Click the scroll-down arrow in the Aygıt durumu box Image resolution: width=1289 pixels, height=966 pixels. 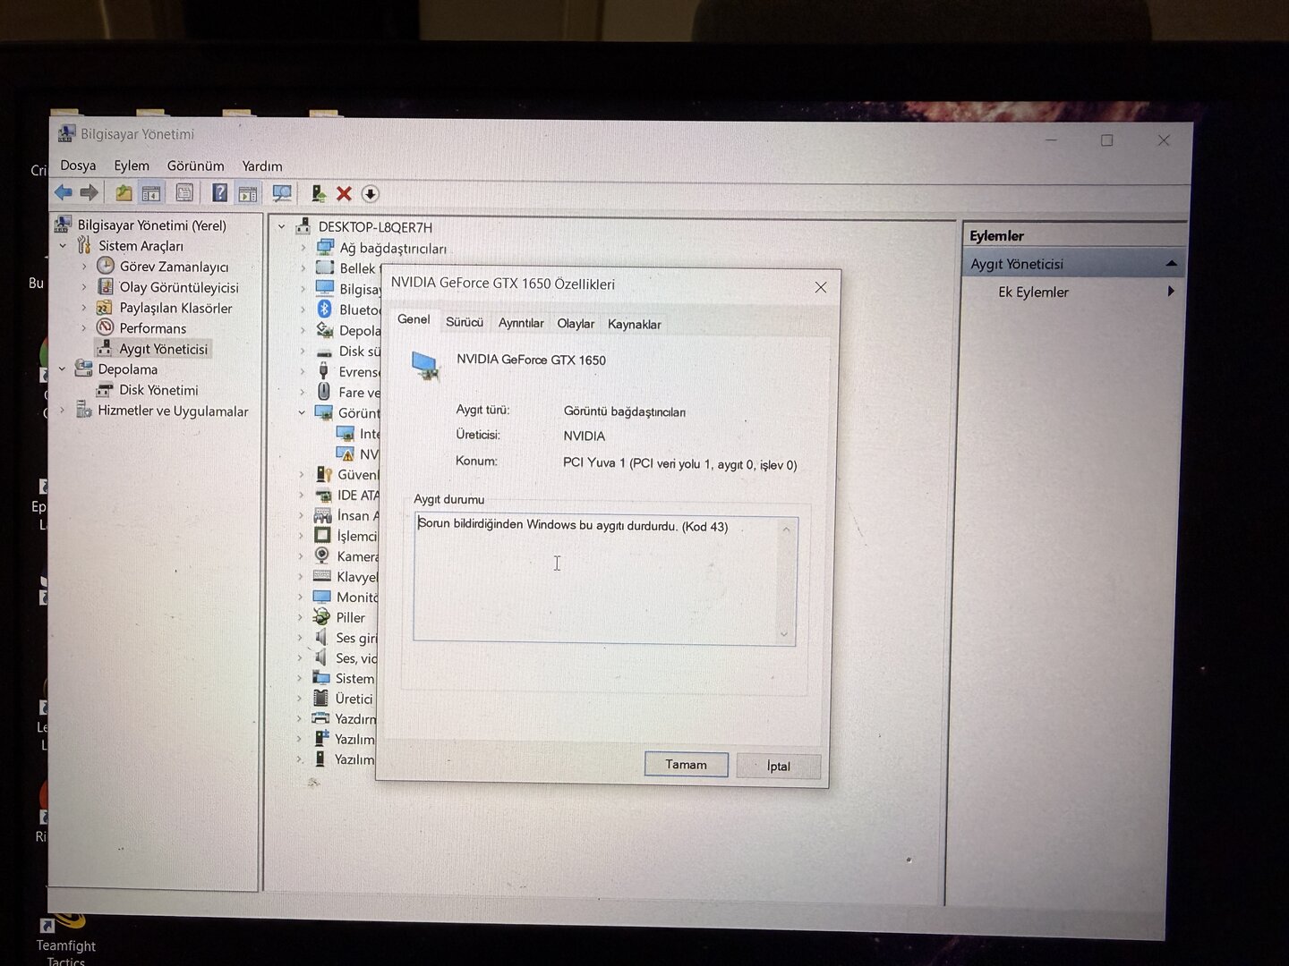point(784,634)
